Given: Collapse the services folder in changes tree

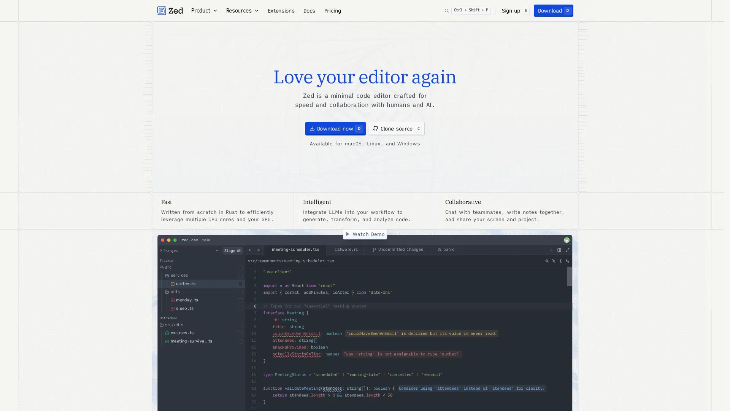Looking at the screenshot, I should [x=179, y=276].
